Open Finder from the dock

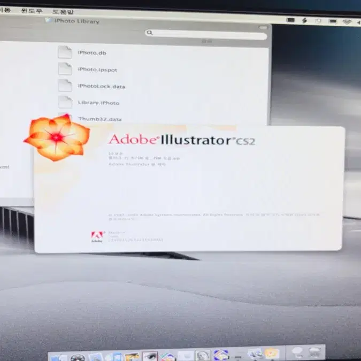(x=58, y=357)
